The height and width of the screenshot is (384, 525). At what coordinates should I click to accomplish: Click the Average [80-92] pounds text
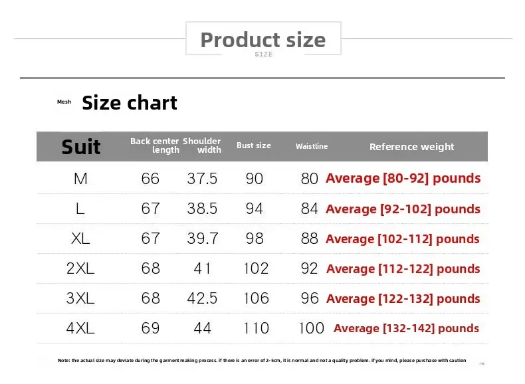403,178
